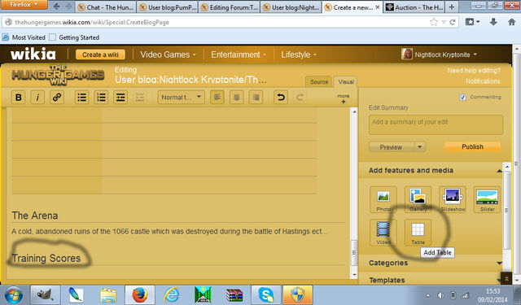521x305 pixels.
Task: Open Entertainment menu
Action: click(x=239, y=54)
